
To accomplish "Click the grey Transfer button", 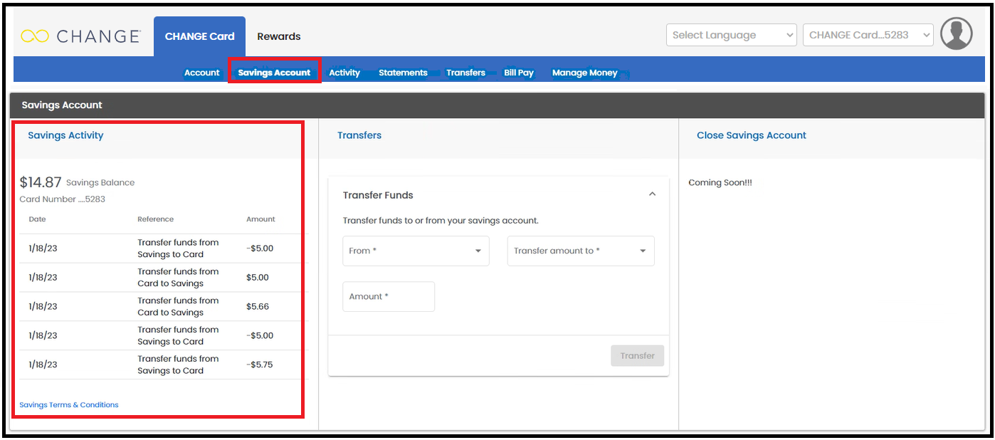I will pos(637,356).
